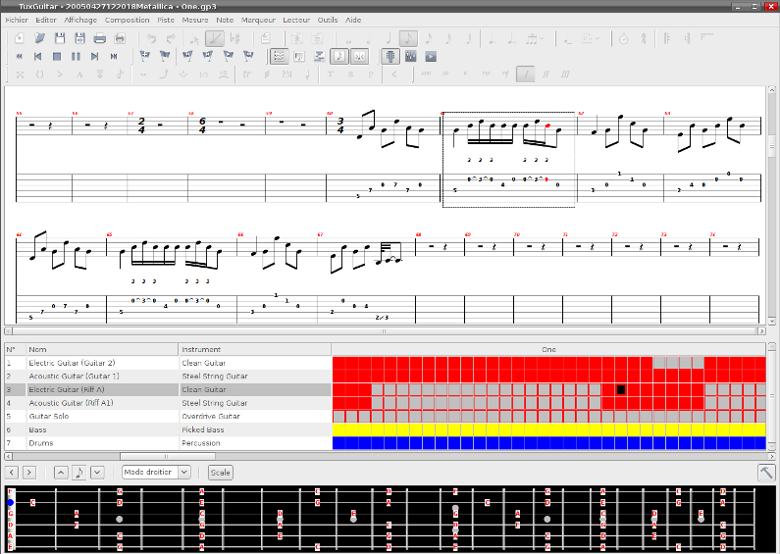Click the fretboard note duration button
This screenshot has width=780, height=554.
tap(79, 473)
